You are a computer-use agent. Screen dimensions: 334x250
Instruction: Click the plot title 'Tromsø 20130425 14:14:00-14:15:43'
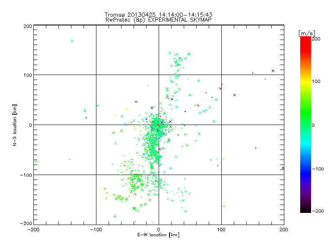tap(158, 15)
